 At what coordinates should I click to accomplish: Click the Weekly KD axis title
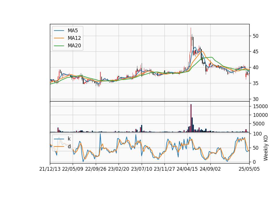tap(266, 148)
